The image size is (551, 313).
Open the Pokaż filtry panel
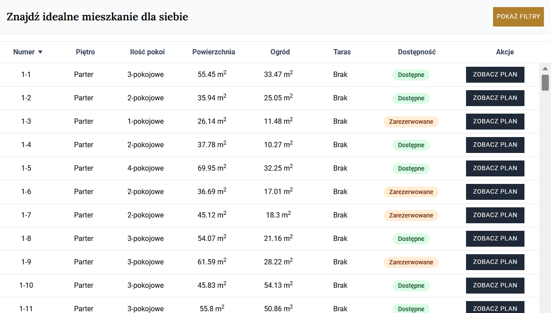(518, 17)
